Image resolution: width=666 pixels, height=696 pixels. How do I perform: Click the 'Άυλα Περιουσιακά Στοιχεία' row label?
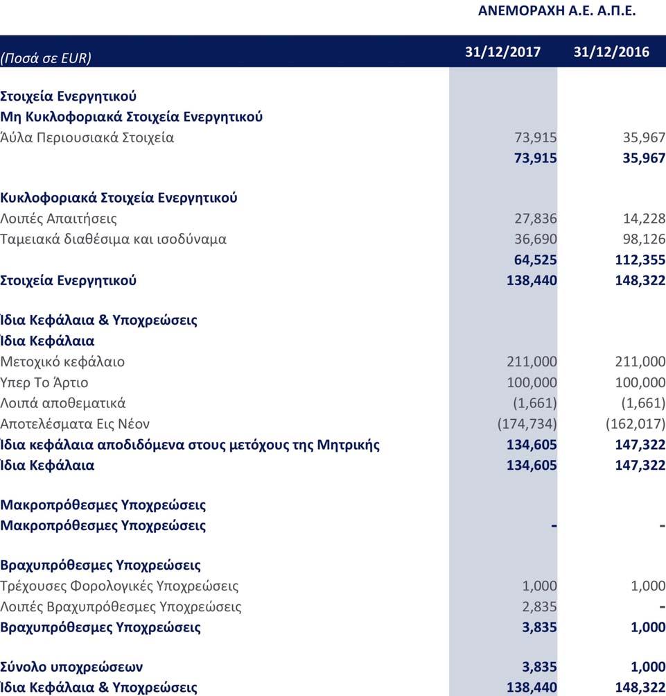[87, 137]
